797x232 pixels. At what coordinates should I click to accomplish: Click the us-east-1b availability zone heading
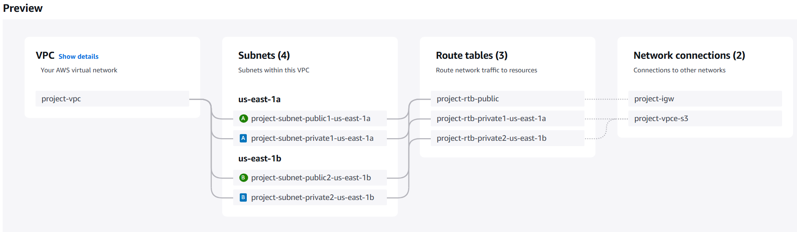[260, 159]
